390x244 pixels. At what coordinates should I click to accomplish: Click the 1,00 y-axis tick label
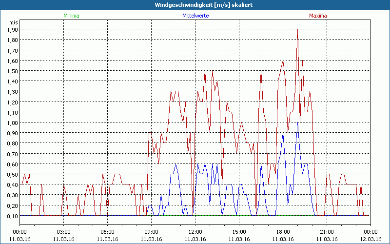coord(13,122)
